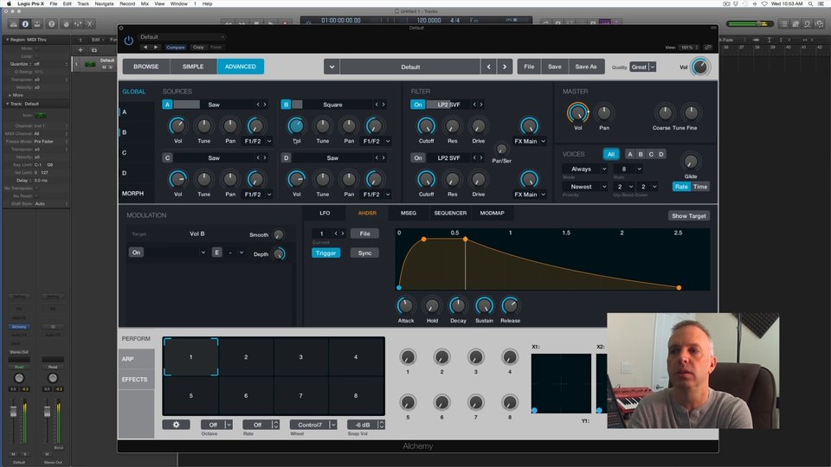Toggle Source D on/off button

click(286, 157)
